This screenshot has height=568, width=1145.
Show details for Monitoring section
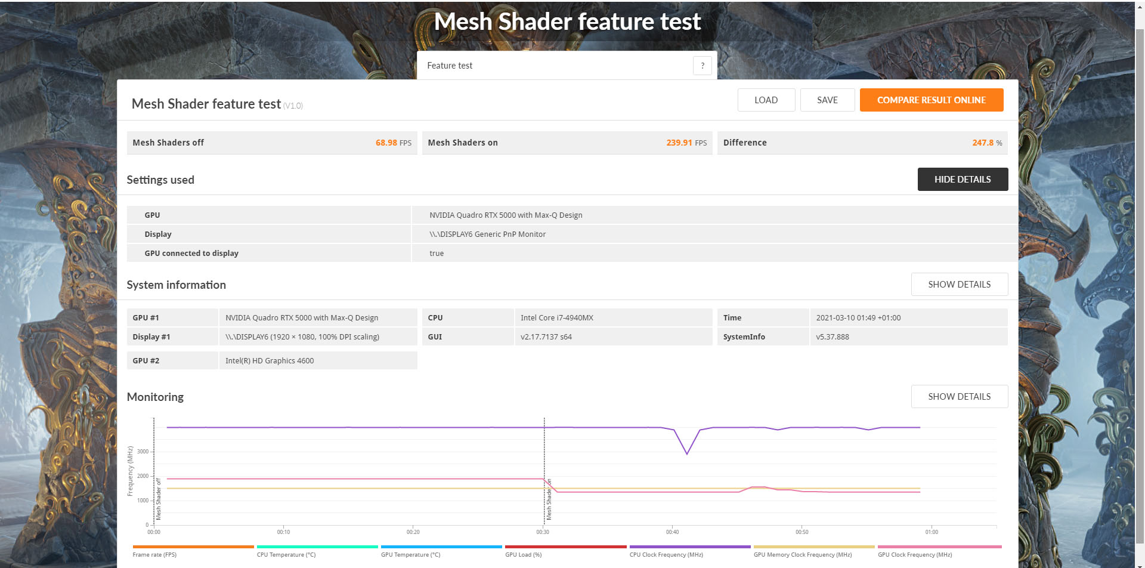click(x=959, y=397)
